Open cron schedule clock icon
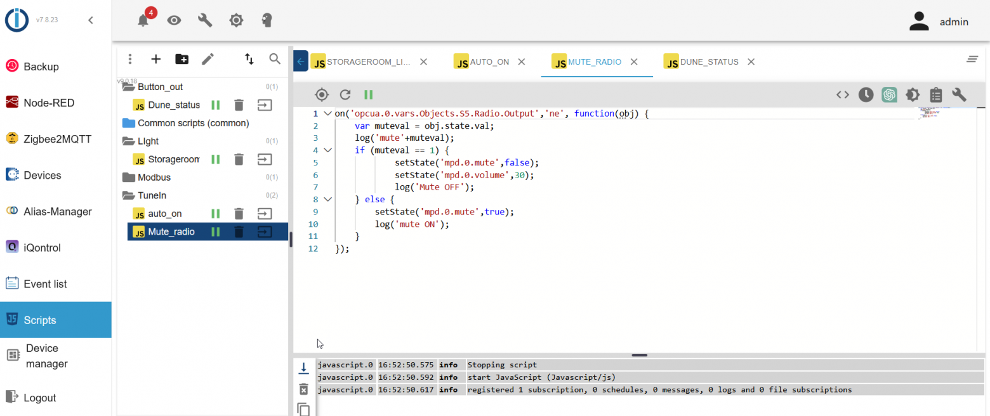Screen dimensions: 990x416 (x=866, y=94)
